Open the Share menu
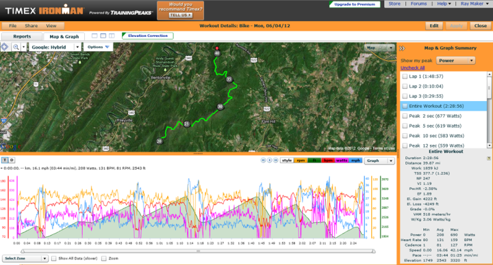The image size is (493, 265). (31, 26)
